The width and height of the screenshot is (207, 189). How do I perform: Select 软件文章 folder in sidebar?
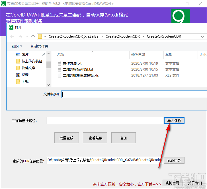pos(28,68)
